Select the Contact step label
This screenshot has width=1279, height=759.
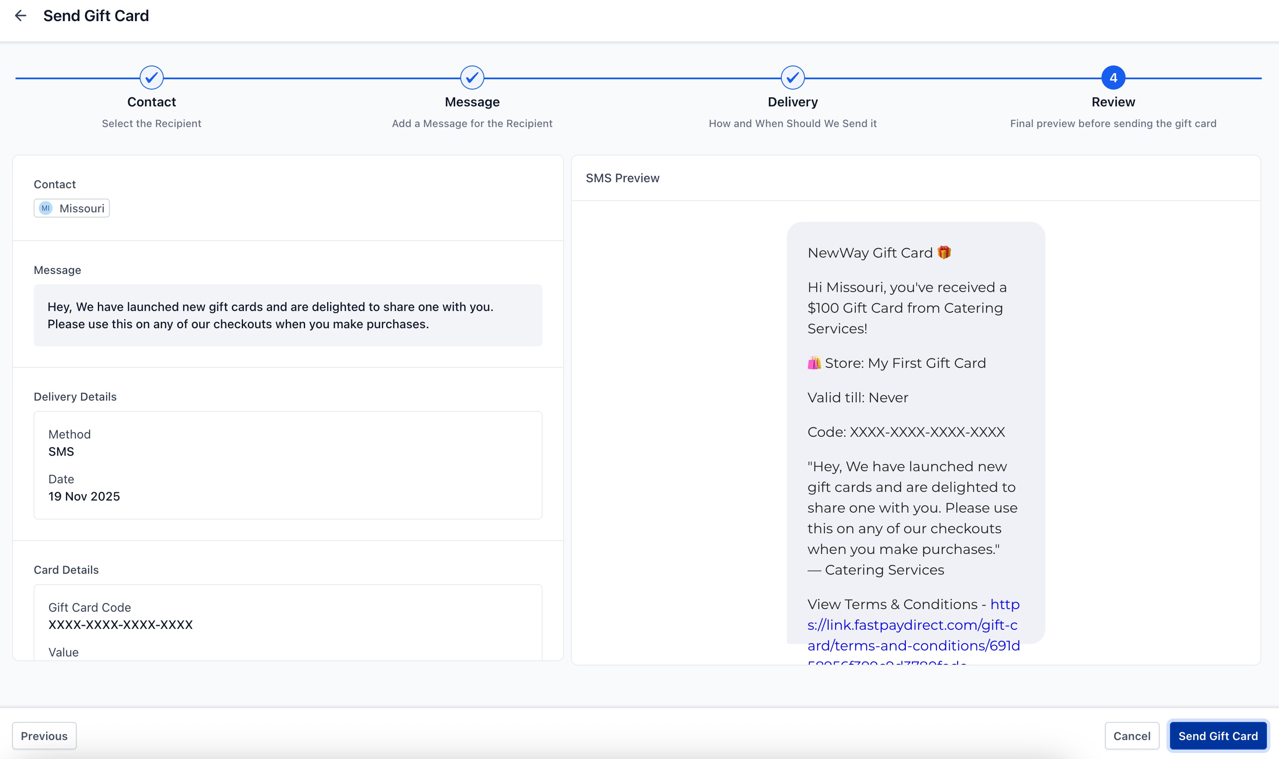pyautogui.click(x=151, y=102)
